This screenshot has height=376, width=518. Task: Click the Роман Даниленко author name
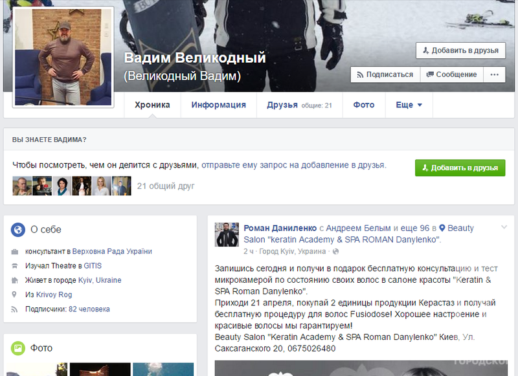pyautogui.click(x=280, y=228)
